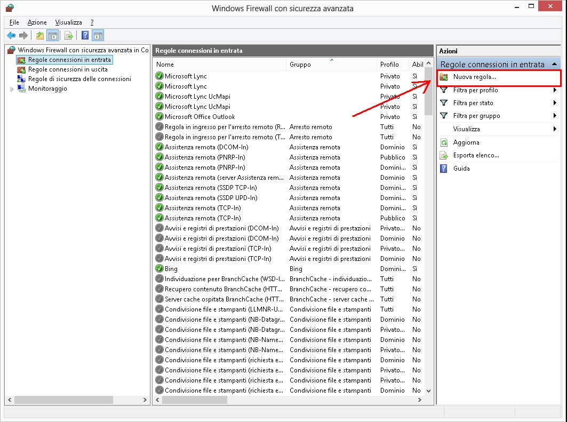This screenshot has width=567, height=422.
Task: Open the Visualizza menu in menu bar
Action: (68, 22)
